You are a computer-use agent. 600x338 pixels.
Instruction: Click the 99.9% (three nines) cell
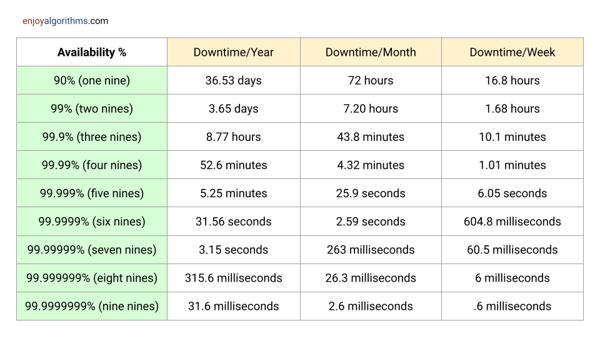tap(92, 136)
